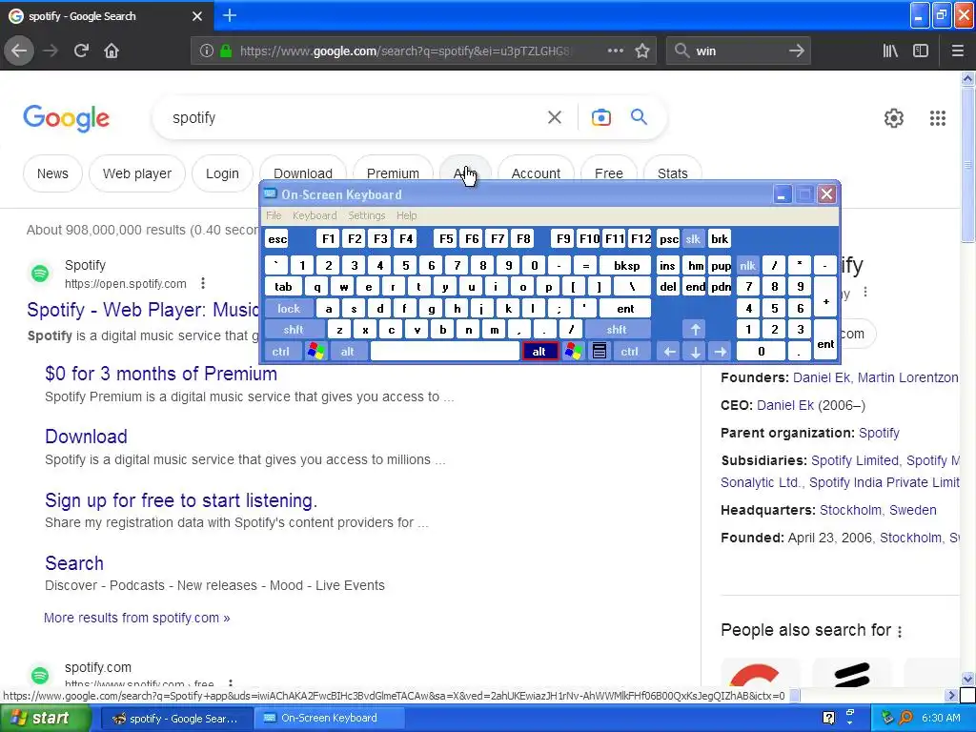Screen dimensions: 976x732
Task: Open the Library icon in Firefox toolbar
Action: click(x=890, y=51)
